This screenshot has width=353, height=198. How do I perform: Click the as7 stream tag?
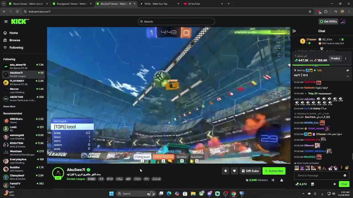128,179
